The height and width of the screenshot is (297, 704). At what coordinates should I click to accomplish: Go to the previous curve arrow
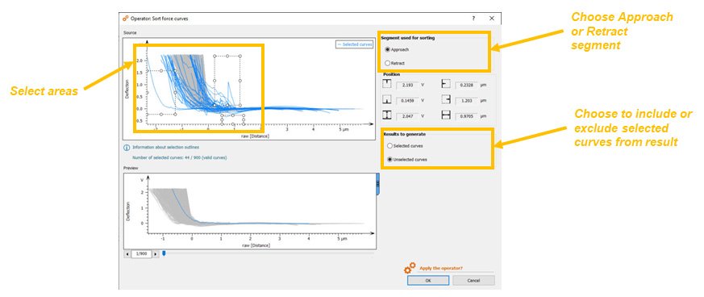(127, 254)
